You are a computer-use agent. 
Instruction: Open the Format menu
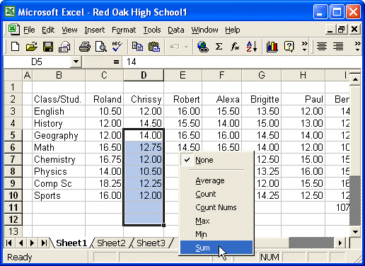coord(124,30)
